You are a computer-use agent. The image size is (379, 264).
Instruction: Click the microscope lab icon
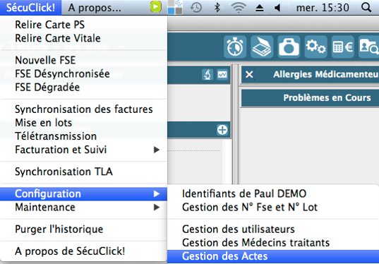tap(207, 74)
